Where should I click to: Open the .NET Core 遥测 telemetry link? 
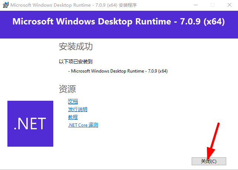(x=83, y=125)
